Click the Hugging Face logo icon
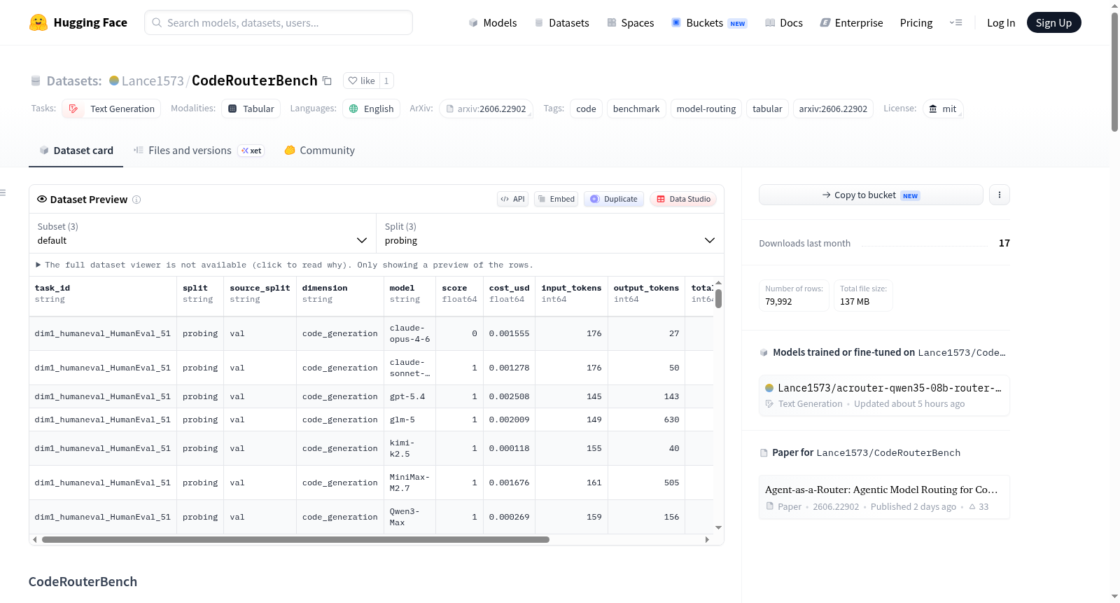 coord(38,22)
